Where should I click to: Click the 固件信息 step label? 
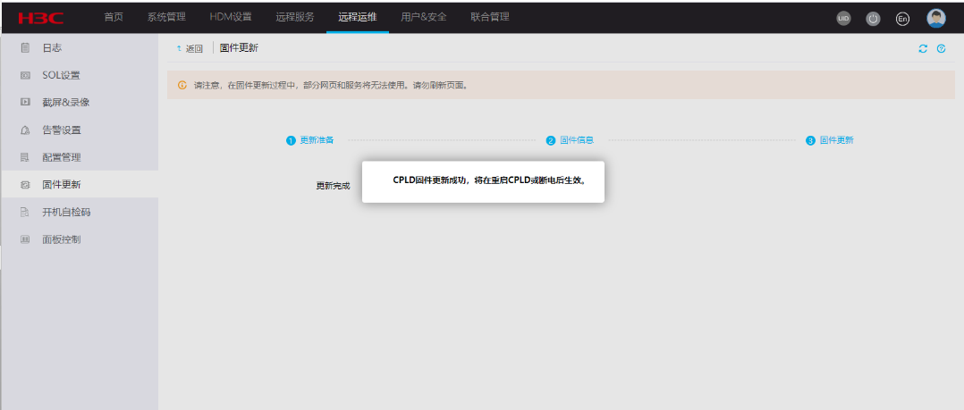[577, 140]
